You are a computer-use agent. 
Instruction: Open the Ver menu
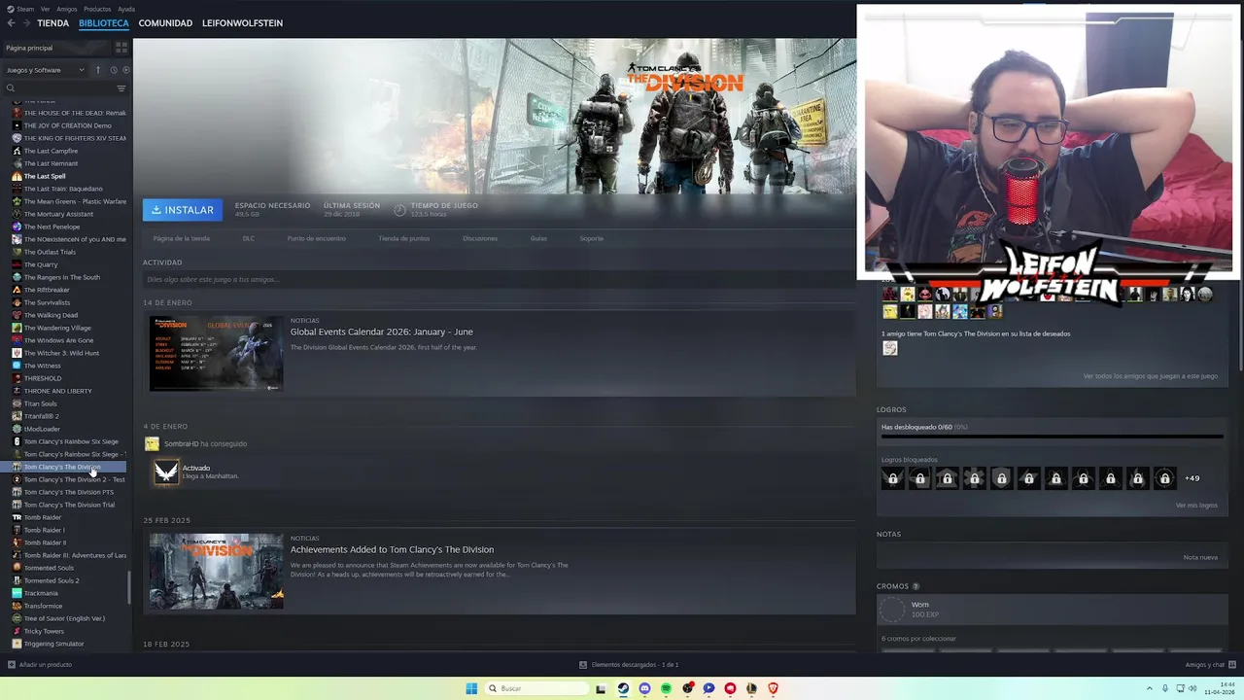coord(45,9)
